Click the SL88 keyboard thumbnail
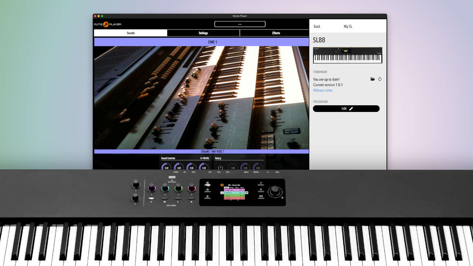The height and width of the screenshot is (266, 473). 347,55
